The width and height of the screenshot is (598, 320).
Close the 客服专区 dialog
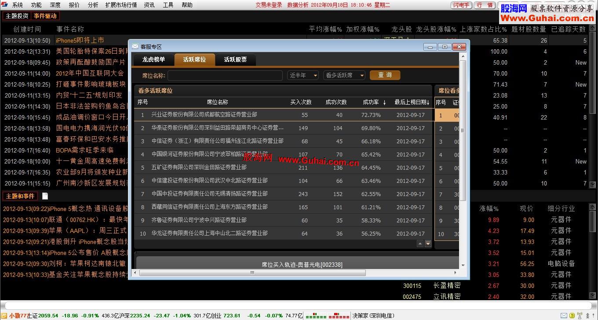coord(459,47)
